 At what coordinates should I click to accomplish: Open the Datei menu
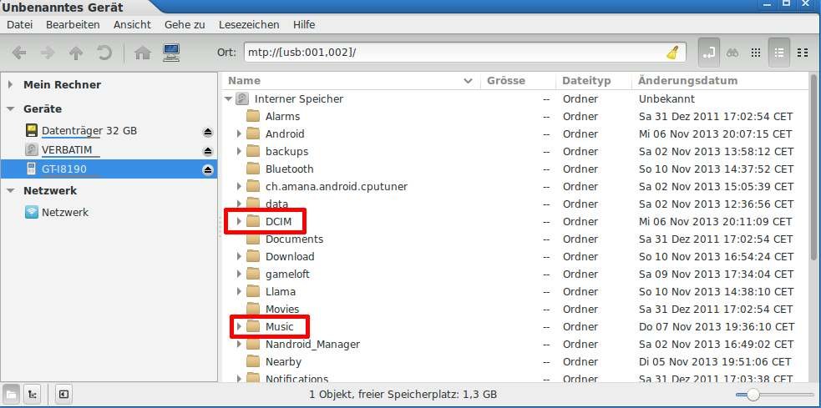pos(19,24)
